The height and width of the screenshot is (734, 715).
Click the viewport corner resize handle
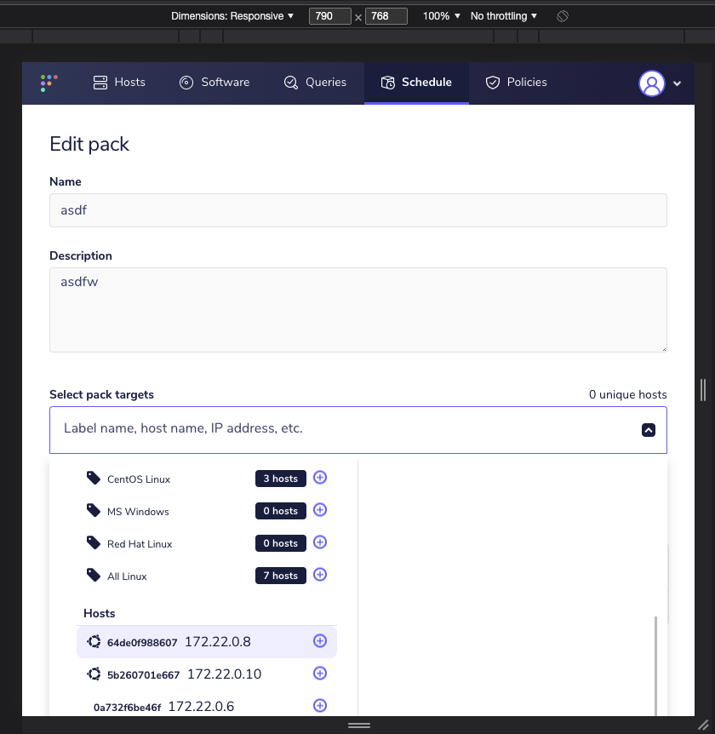pyautogui.click(x=703, y=725)
